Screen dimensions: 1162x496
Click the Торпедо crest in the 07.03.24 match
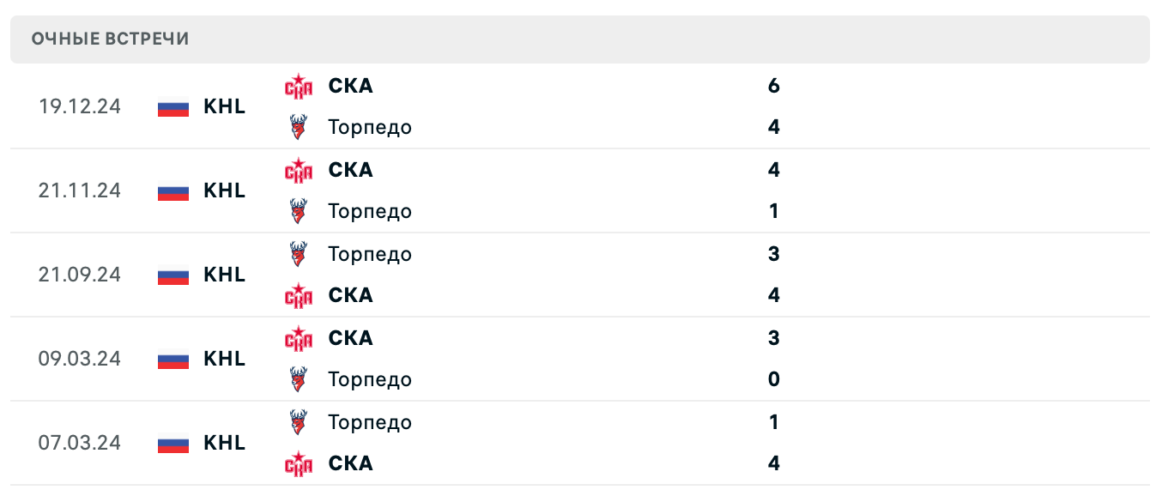click(299, 422)
